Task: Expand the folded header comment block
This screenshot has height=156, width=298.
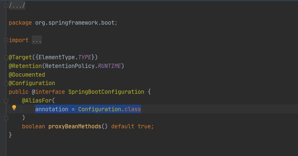Action: tap(6, 5)
